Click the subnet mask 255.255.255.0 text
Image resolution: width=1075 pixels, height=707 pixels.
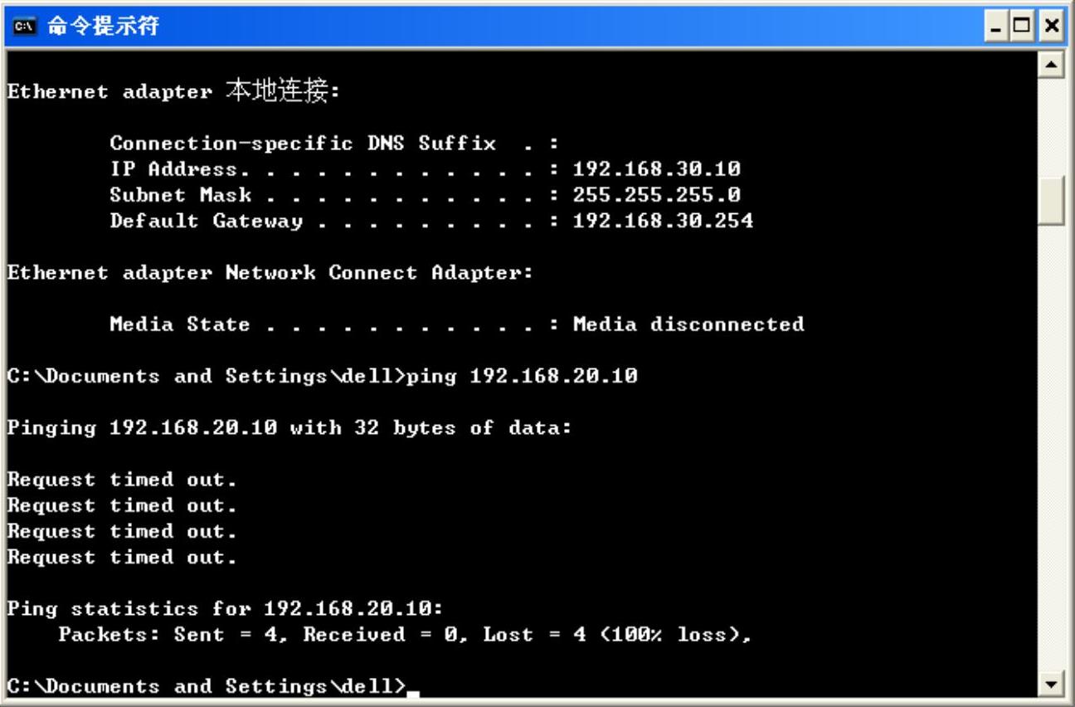[x=657, y=195]
